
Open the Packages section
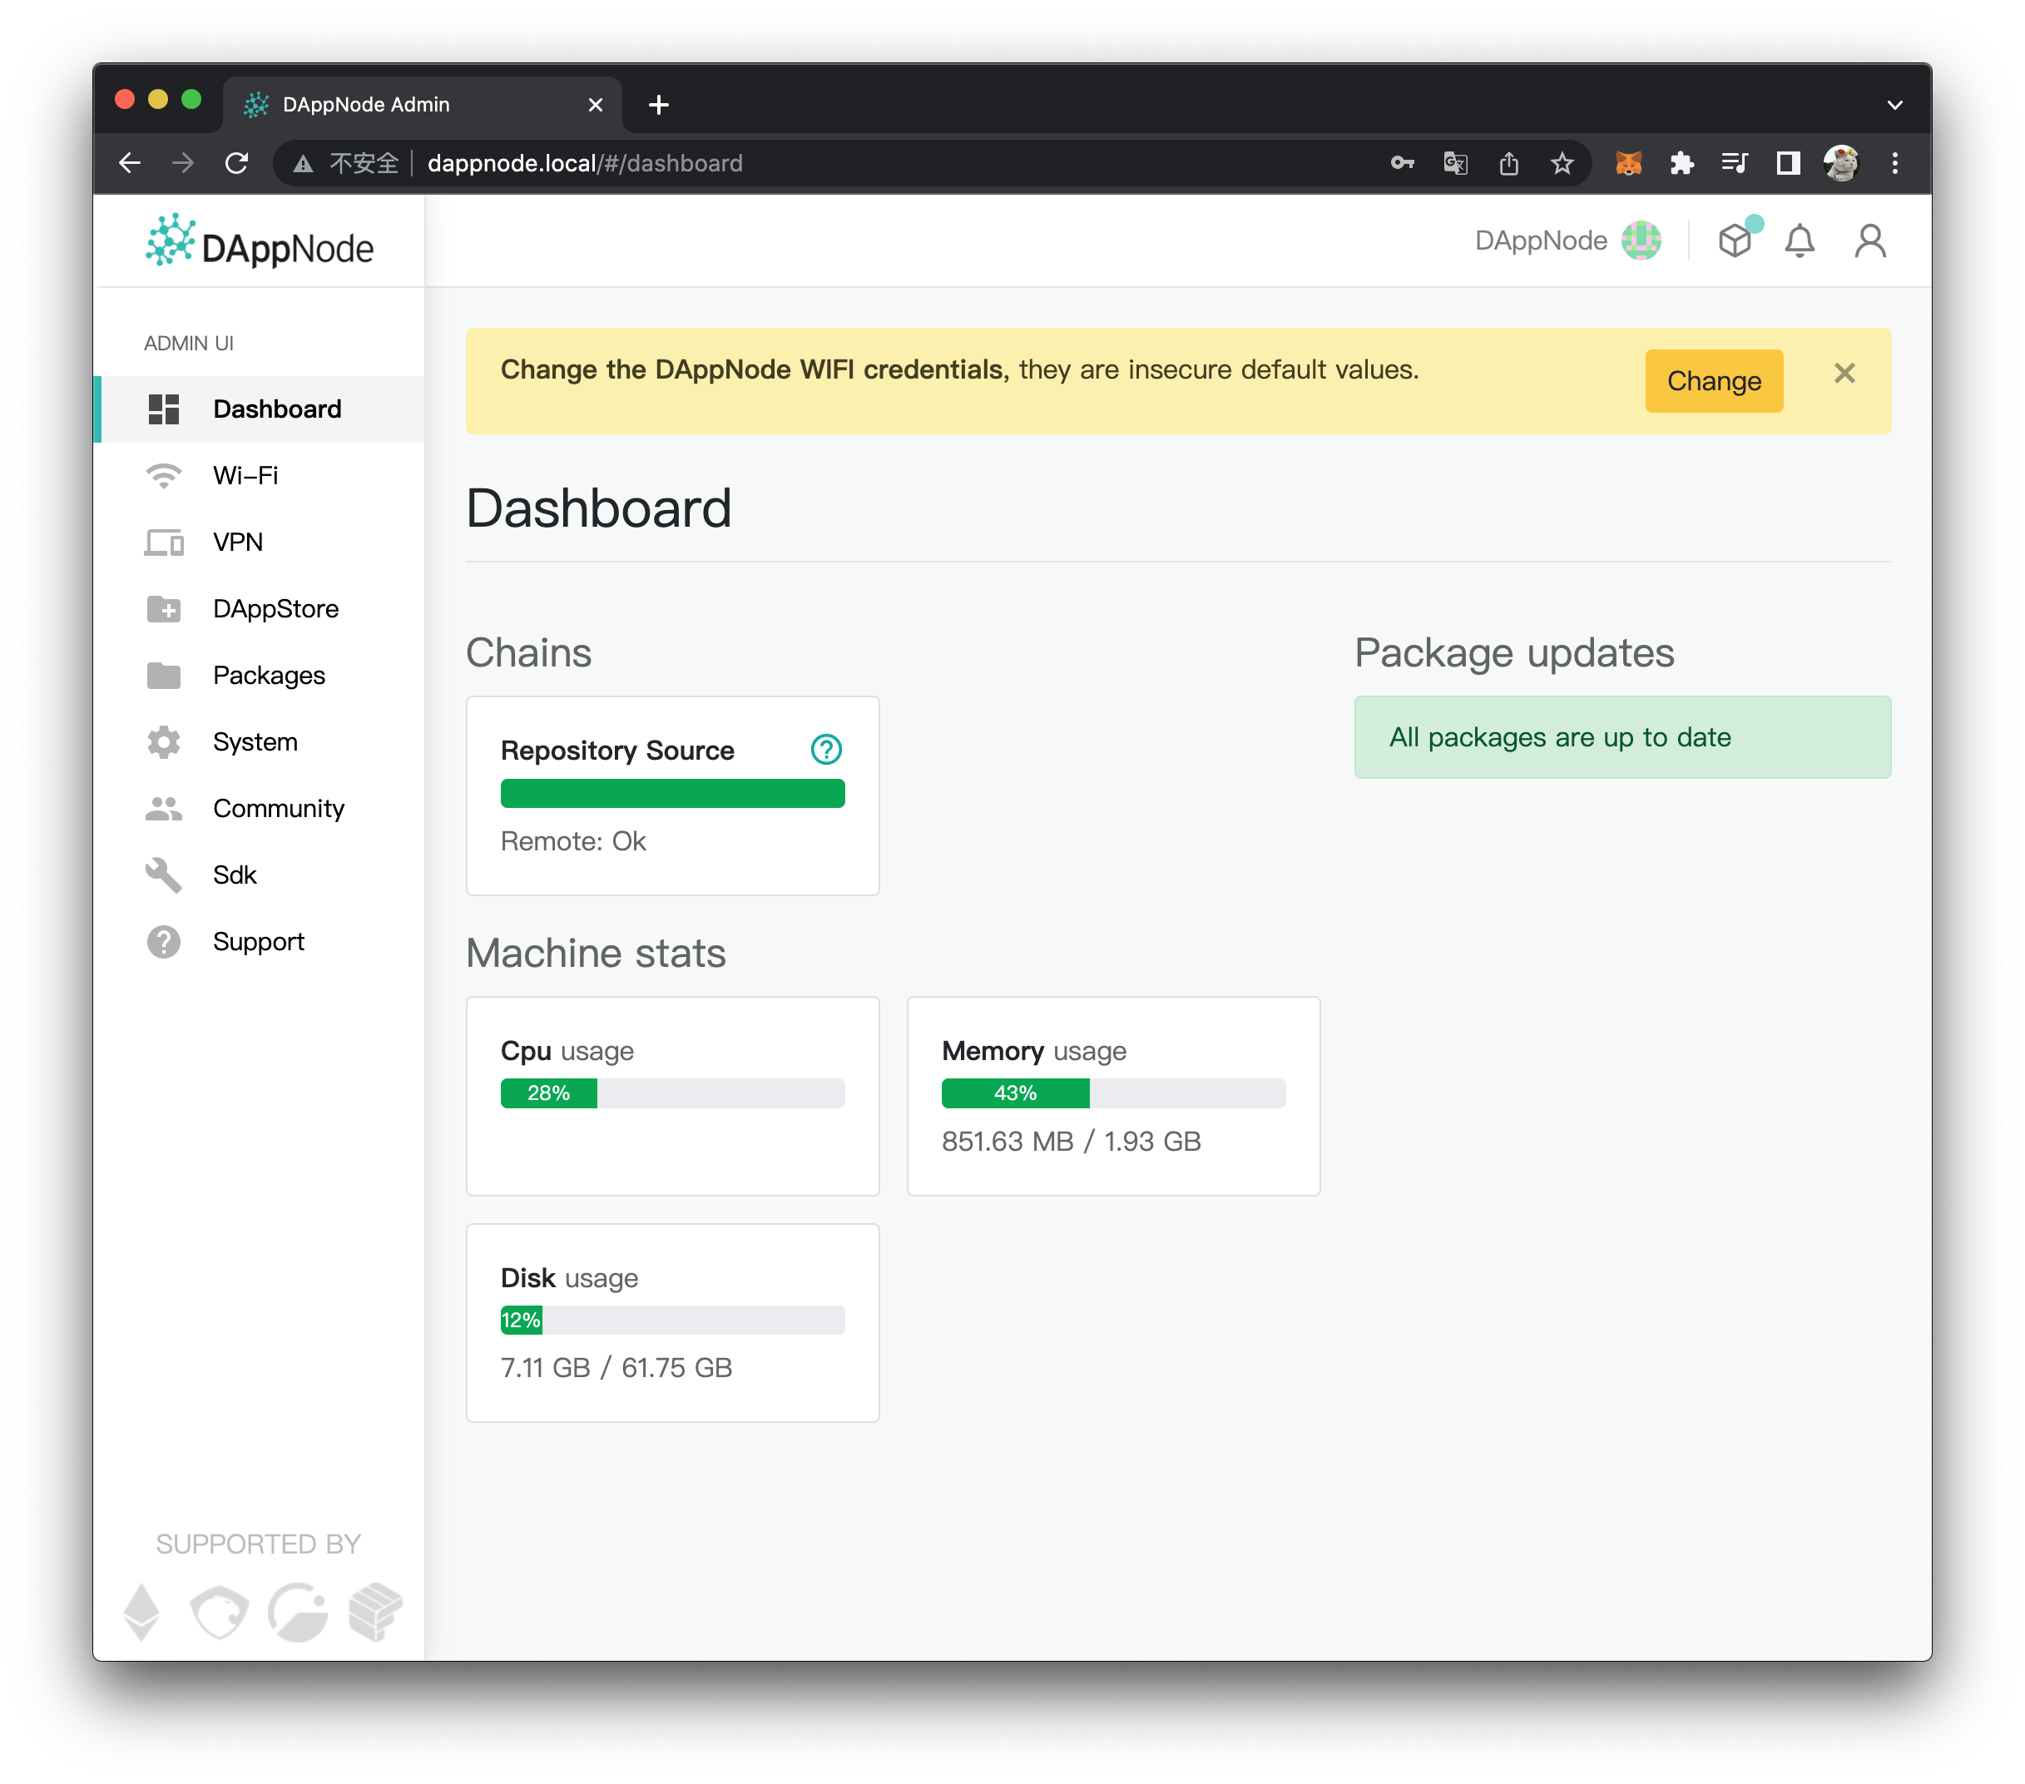coord(269,673)
